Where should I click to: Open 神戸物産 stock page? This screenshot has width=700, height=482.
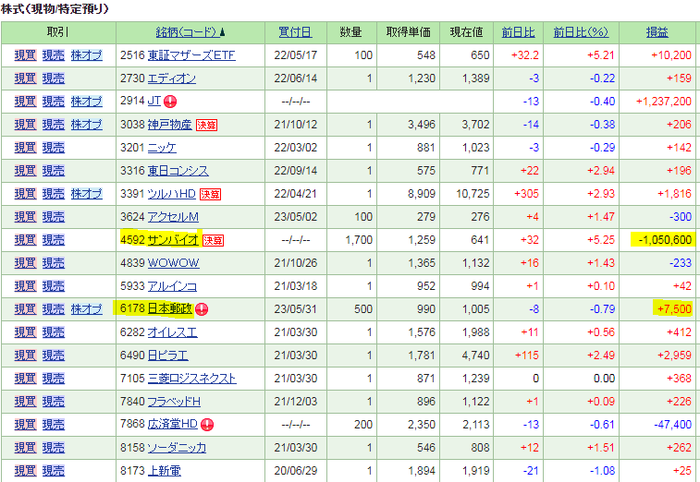(169, 125)
